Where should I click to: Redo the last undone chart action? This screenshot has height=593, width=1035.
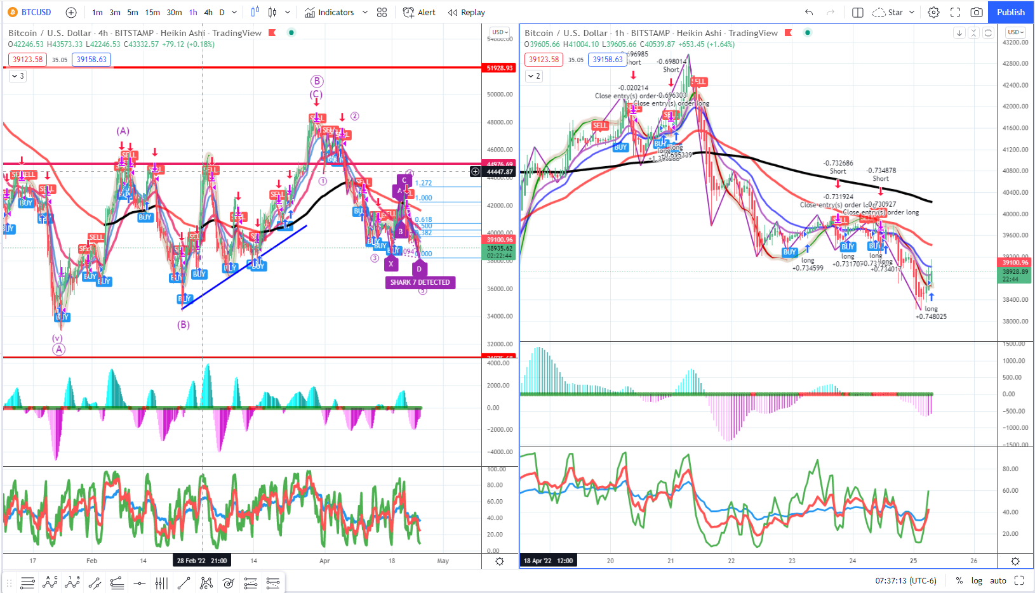(x=831, y=12)
